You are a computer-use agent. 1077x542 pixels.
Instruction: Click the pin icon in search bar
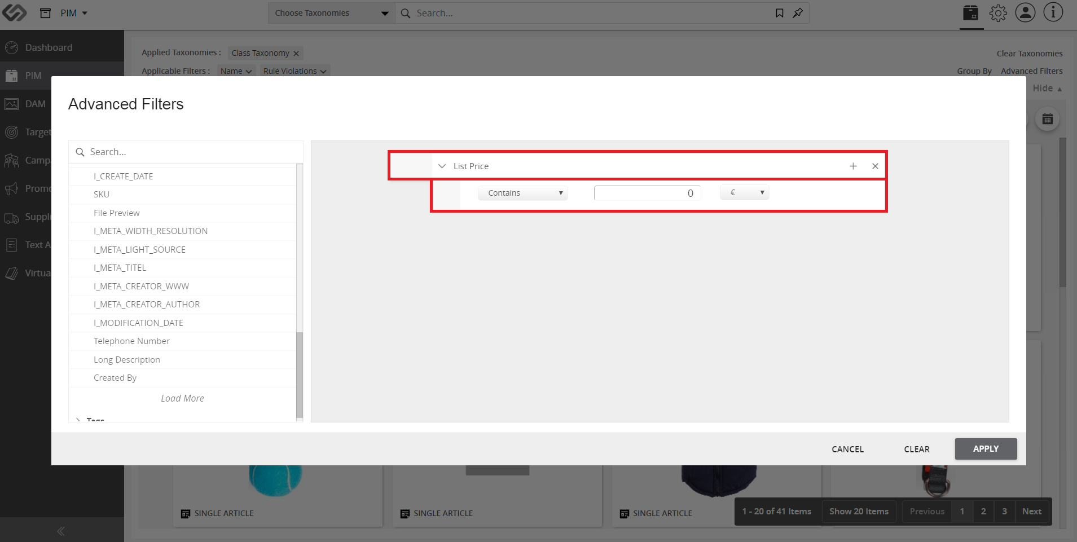pos(798,13)
